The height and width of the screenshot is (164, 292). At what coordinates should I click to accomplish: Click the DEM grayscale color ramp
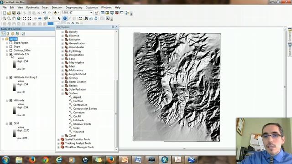tap(14, 133)
